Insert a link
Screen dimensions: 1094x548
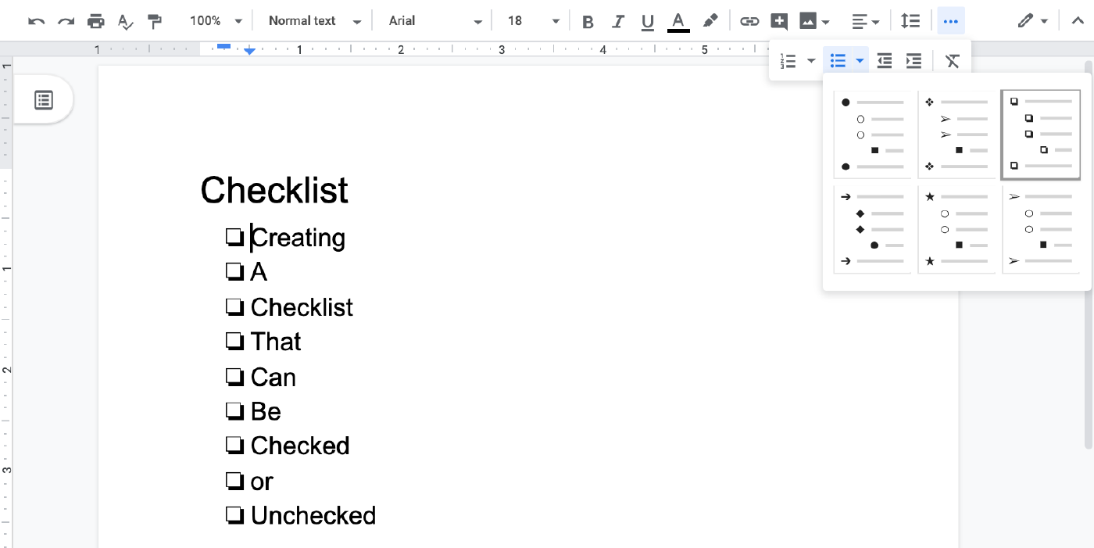749,21
